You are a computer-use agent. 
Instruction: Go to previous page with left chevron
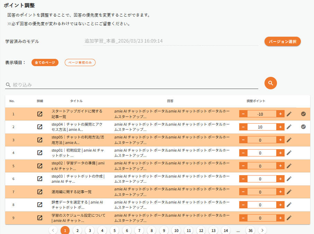53,230
